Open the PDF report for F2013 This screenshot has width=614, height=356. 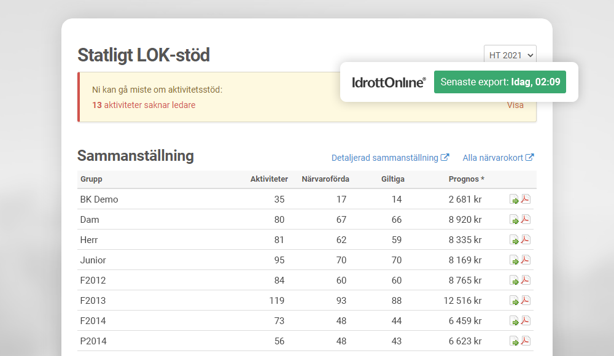click(526, 300)
